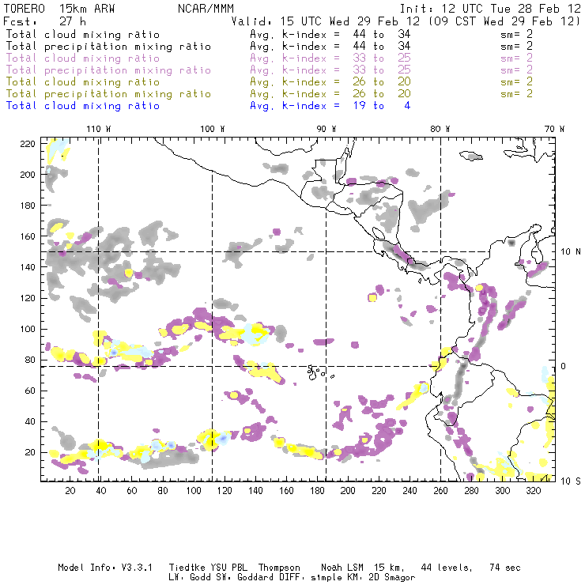Click the '140' label on the left y-axis

pyautogui.click(x=28, y=267)
